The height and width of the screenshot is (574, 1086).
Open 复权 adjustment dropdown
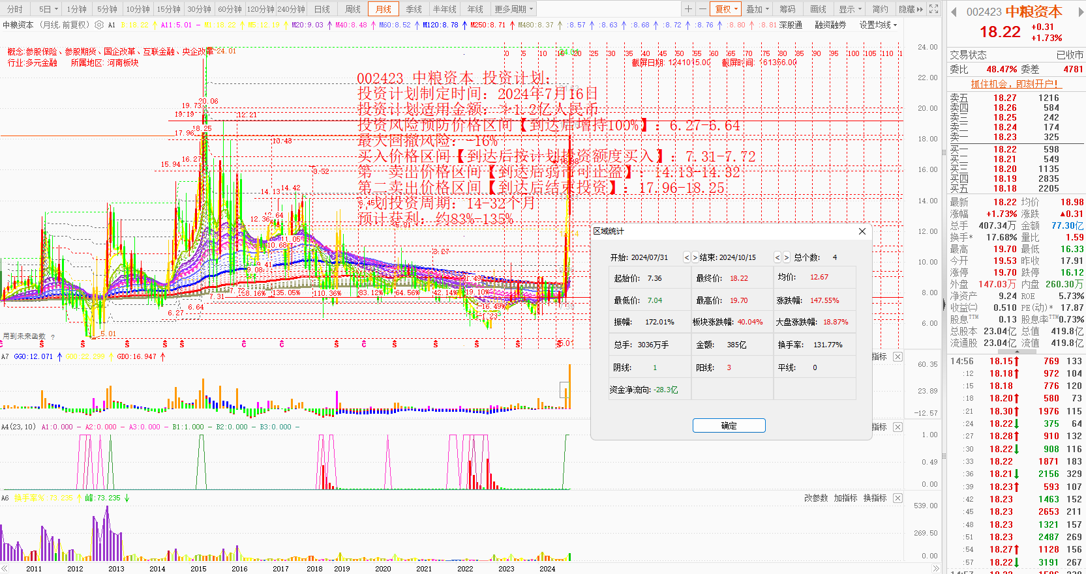click(726, 9)
